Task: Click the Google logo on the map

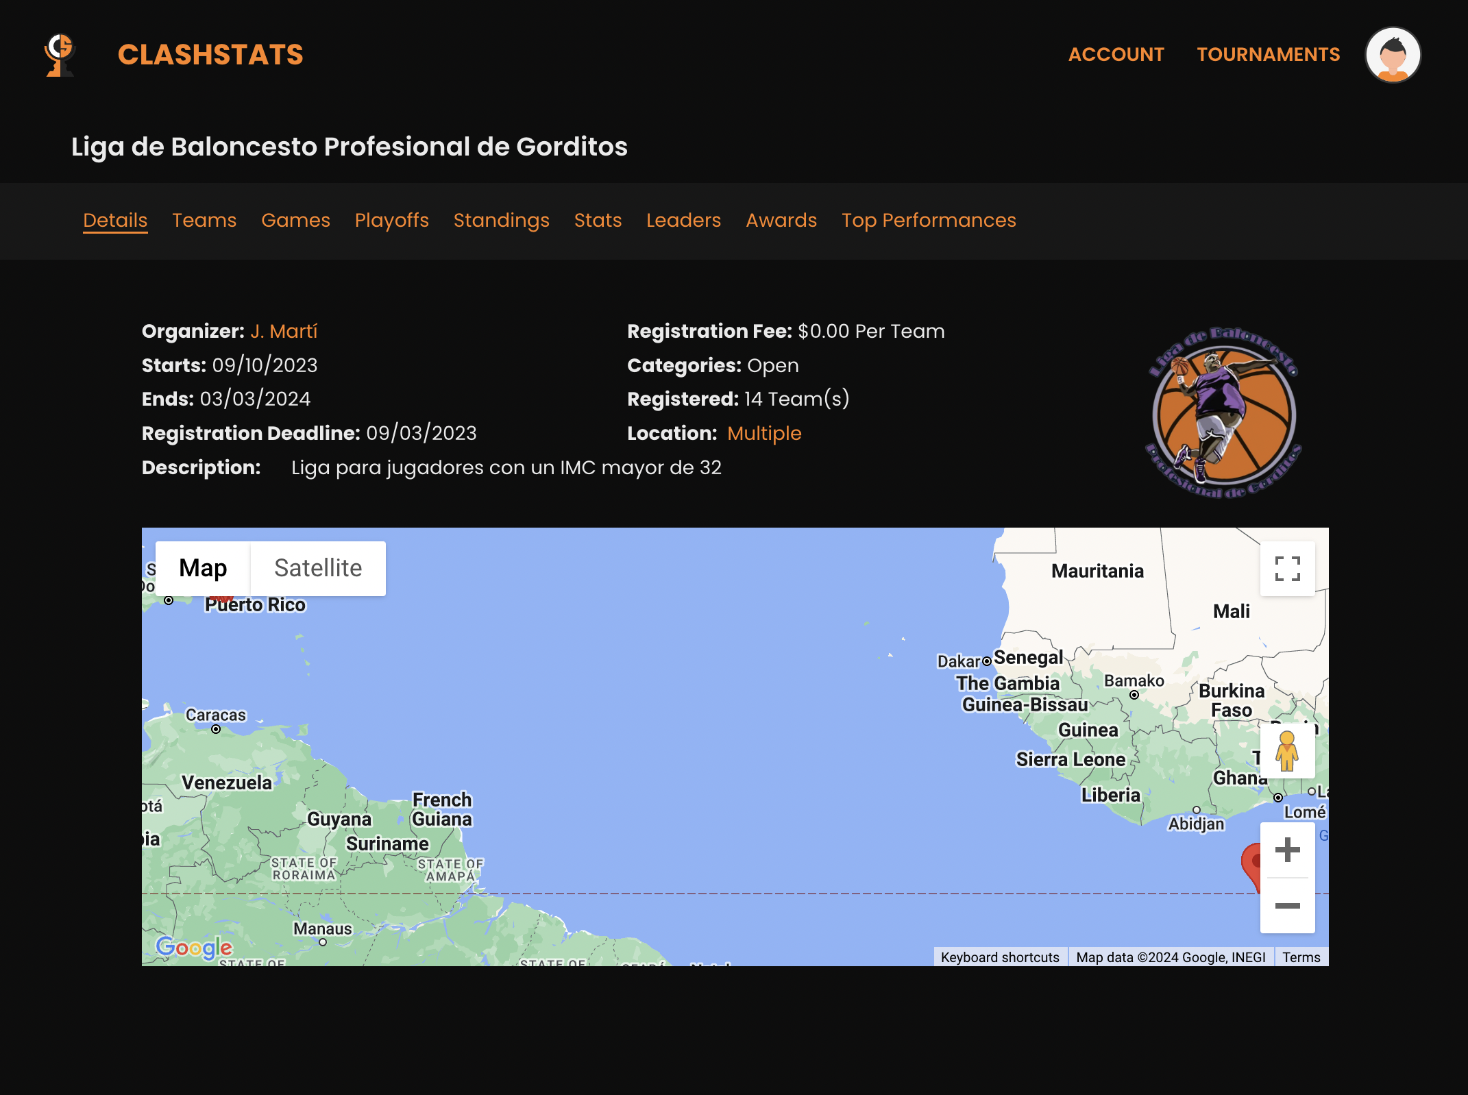Action: pos(194,948)
